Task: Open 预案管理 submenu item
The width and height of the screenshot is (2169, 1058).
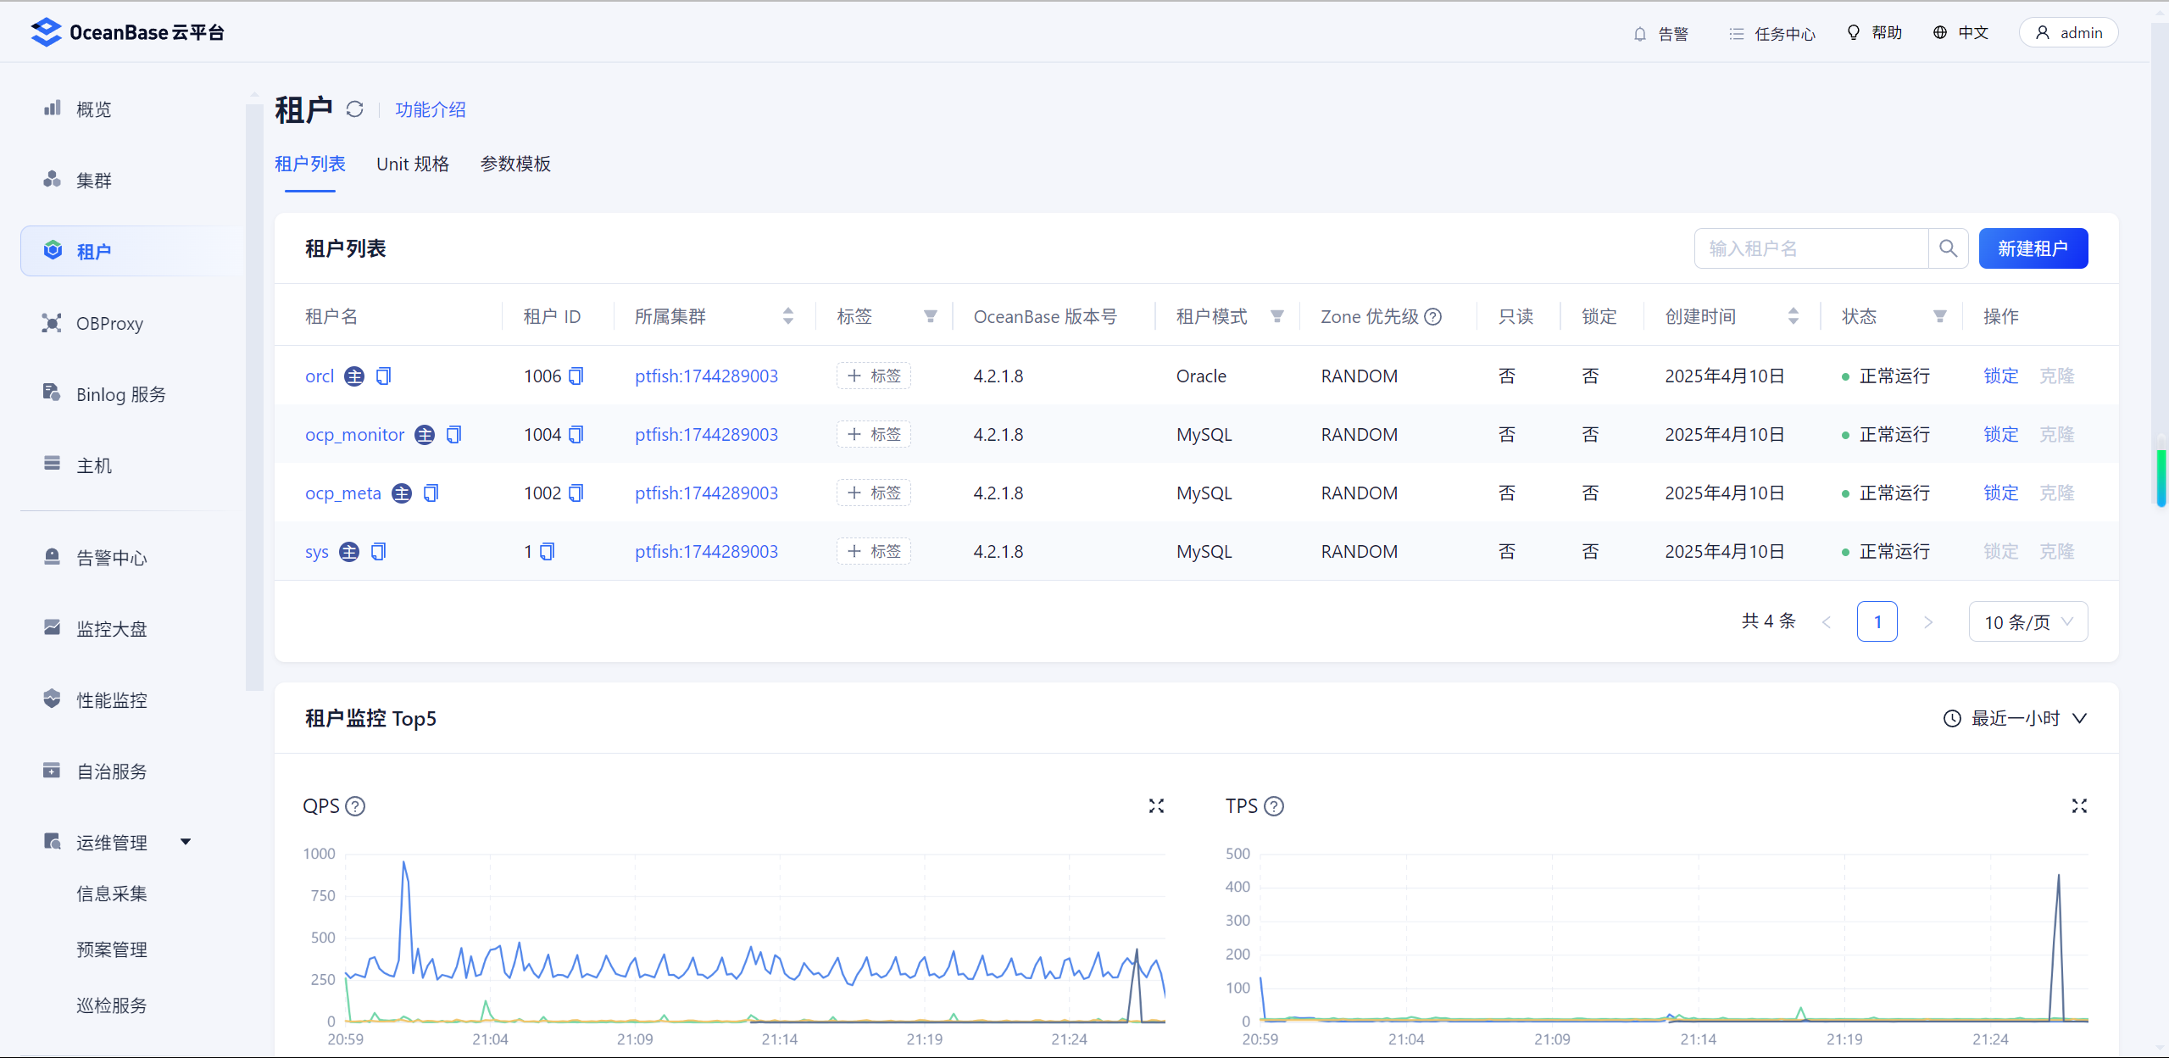Action: click(x=112, y=949)
